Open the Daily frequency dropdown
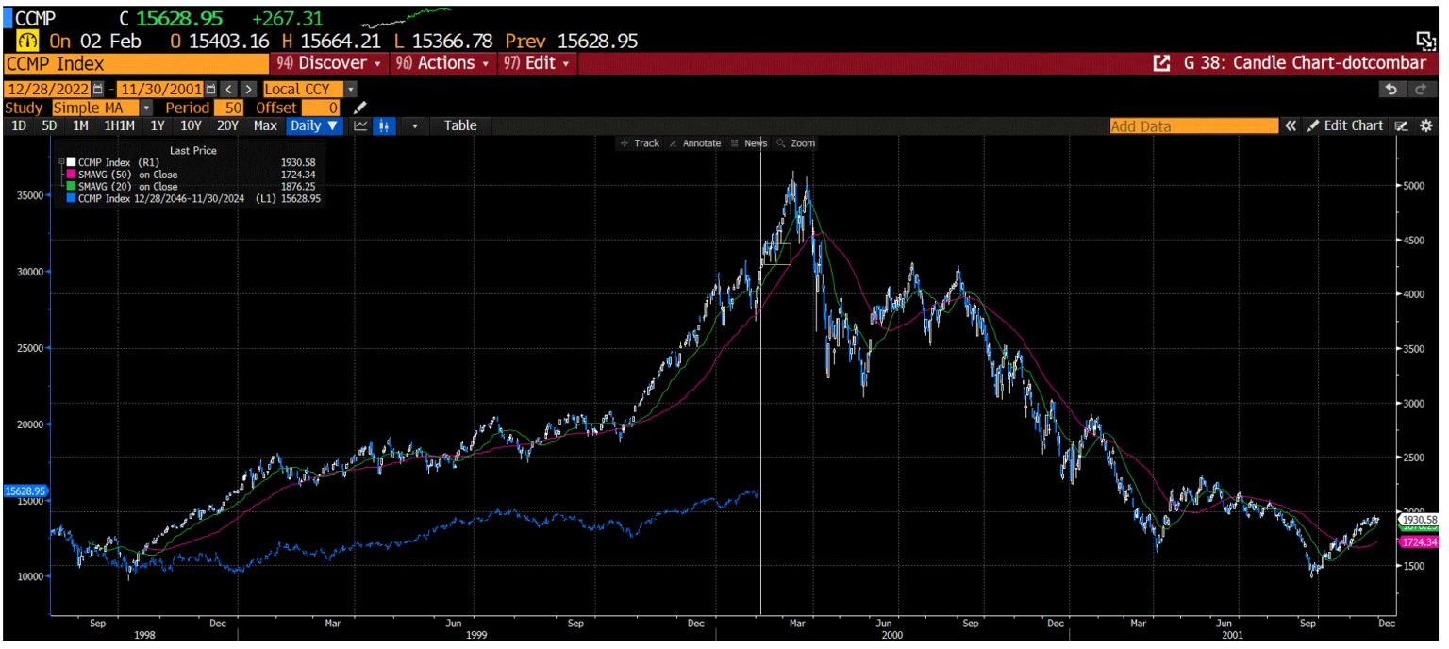This screenshot has height=649, width=1449. (314, 125)
